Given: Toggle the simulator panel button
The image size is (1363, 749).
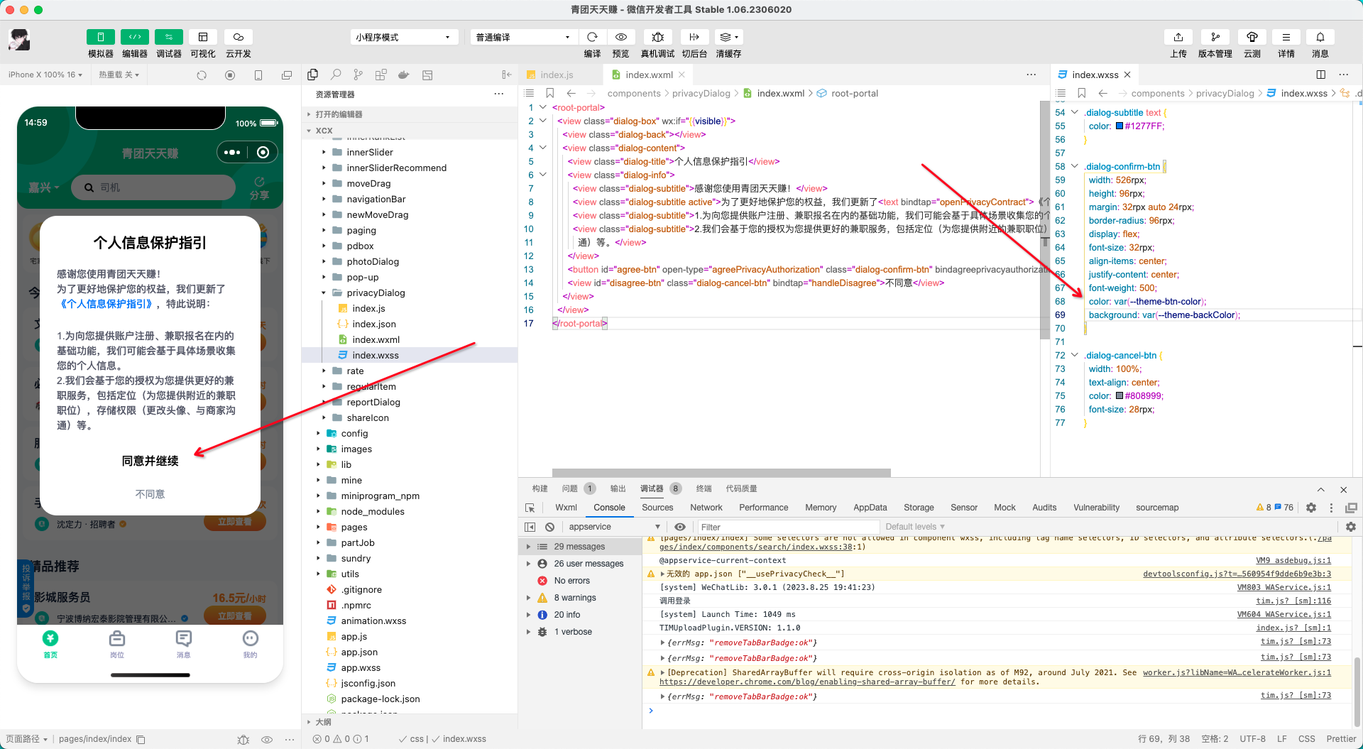Looking at the screenshot, I should (x=100, y=37).
